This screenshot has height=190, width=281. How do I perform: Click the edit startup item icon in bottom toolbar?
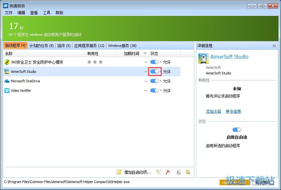(x=159, y=172)
